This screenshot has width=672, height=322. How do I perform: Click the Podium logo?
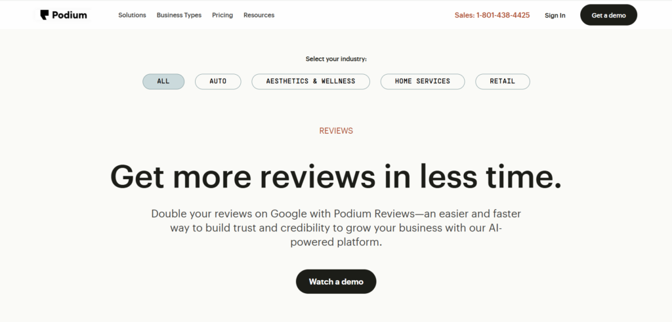(64, 15)
